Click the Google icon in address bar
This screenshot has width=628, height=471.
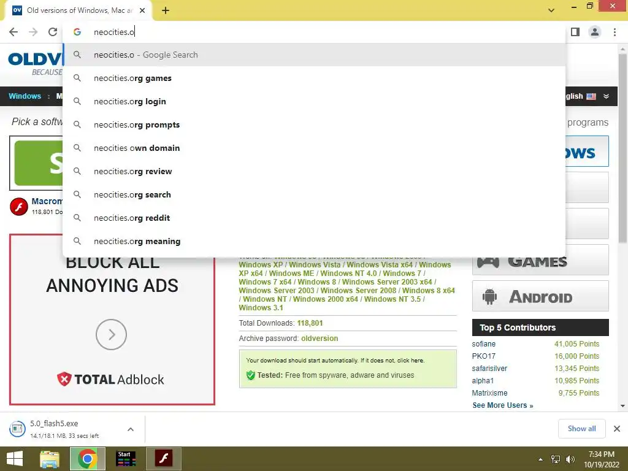(77, 32)
